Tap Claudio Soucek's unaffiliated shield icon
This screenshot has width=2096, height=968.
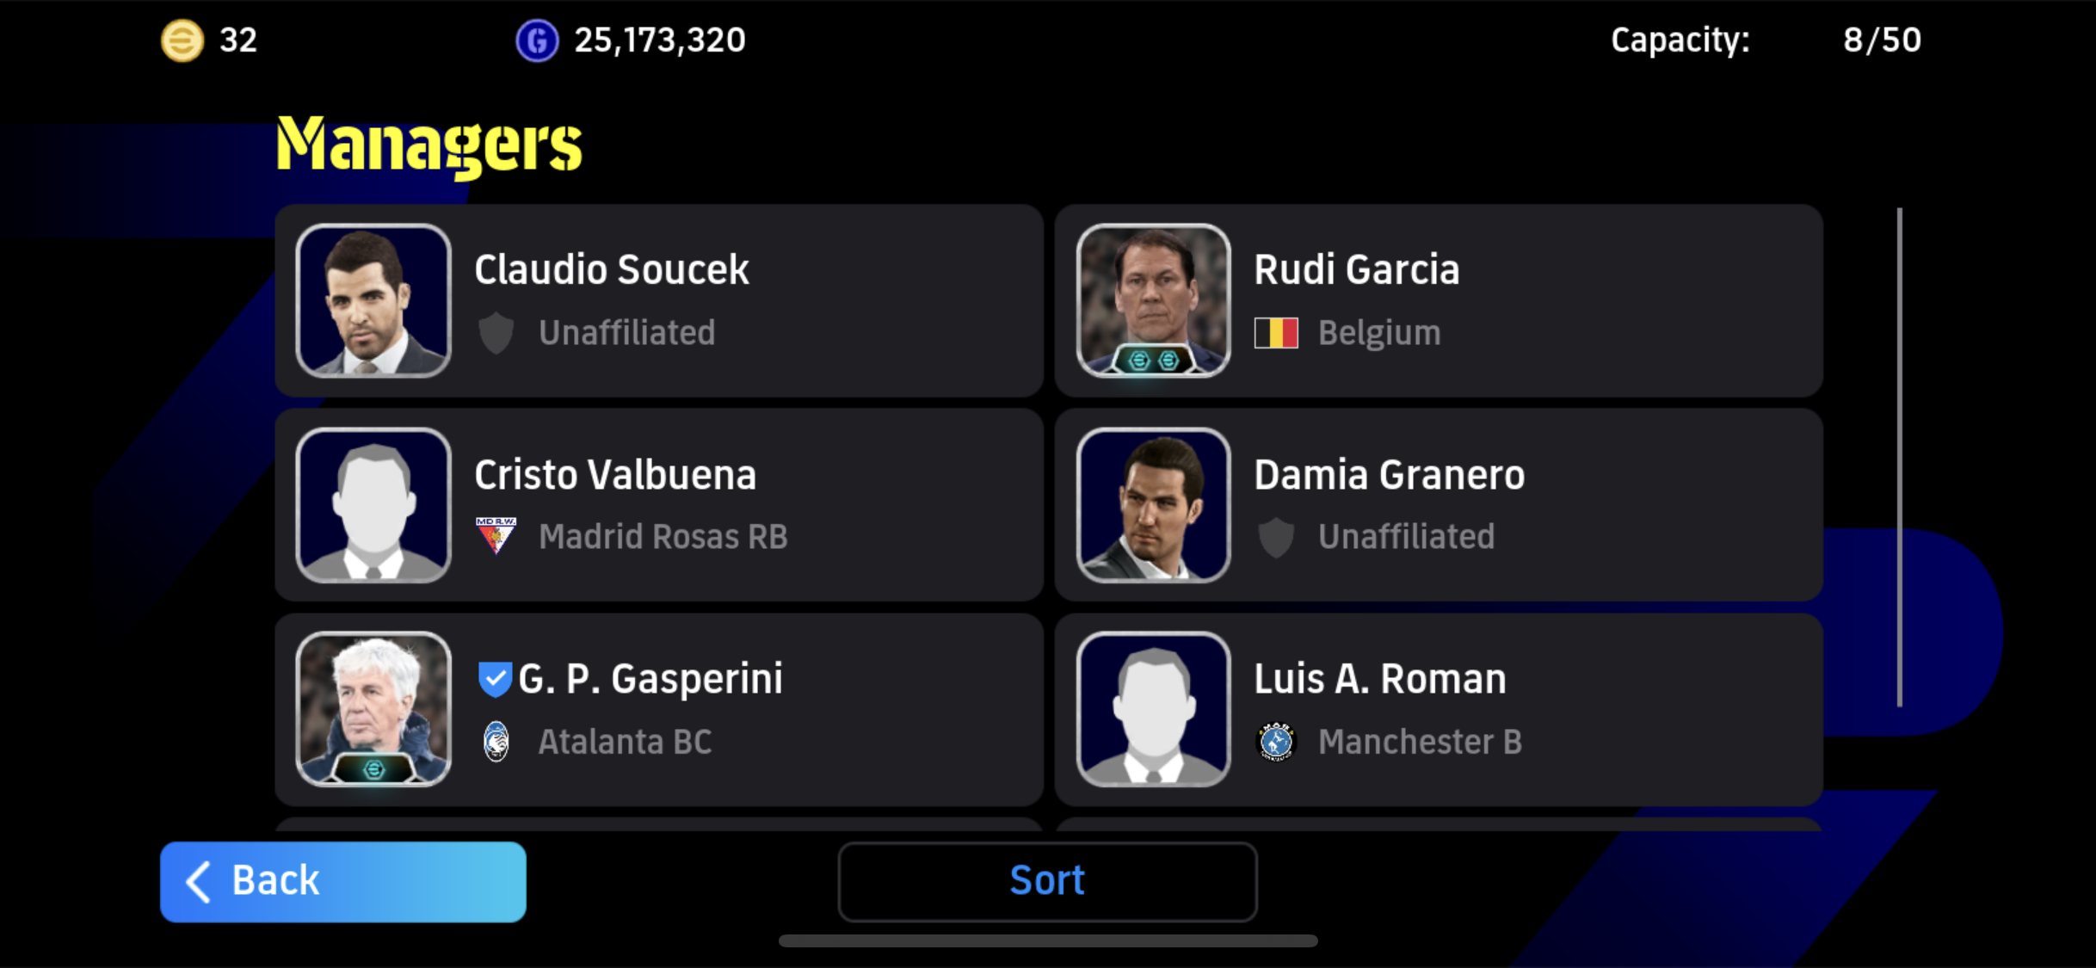496,333
